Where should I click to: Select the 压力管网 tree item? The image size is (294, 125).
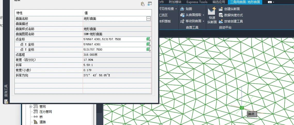pos(45,112)
